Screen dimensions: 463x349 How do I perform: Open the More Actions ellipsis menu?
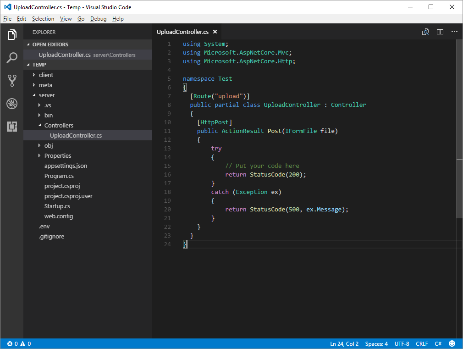[x=454, y=31]
